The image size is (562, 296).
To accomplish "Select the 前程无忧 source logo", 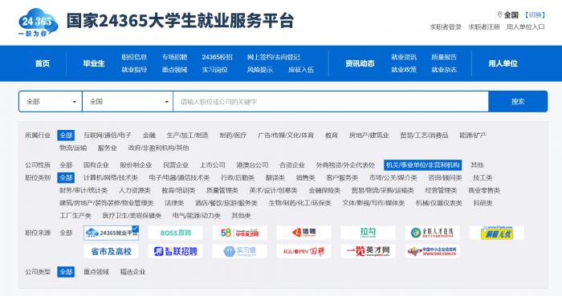I will pos(497,233).
